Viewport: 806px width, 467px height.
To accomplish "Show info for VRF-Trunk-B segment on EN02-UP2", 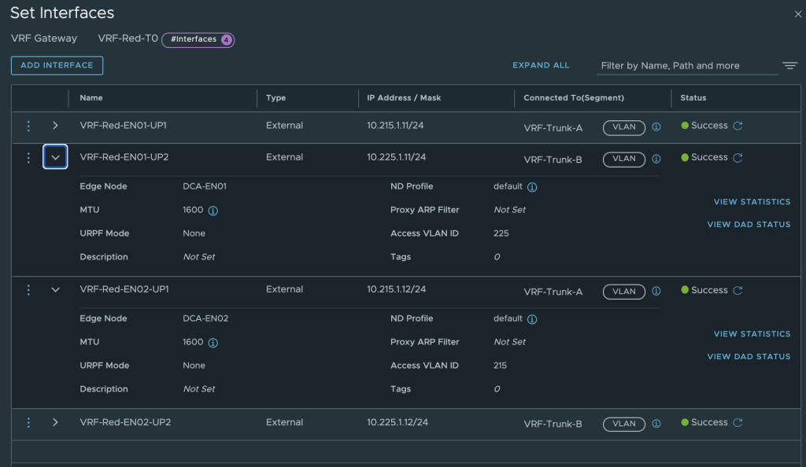I will 656,424.
